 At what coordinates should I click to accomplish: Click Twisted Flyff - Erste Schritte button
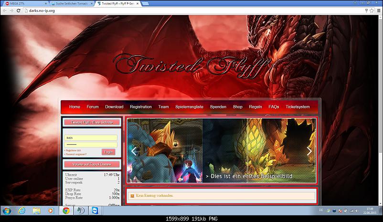[92, 122]
